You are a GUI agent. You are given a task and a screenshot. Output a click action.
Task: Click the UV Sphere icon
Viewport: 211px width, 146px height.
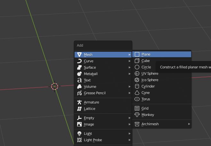[137, 73]
